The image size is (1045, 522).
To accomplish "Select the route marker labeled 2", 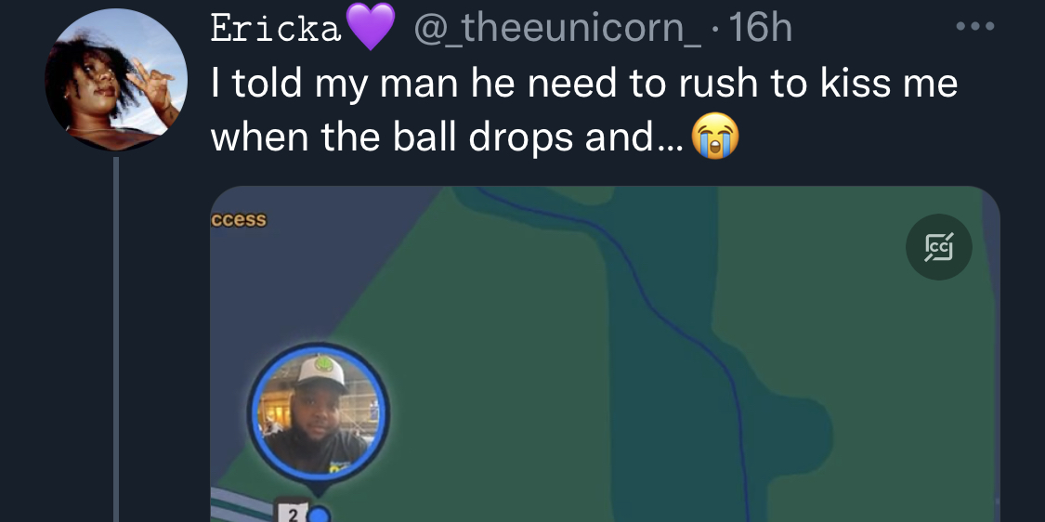I will click(x=292, y=512).
